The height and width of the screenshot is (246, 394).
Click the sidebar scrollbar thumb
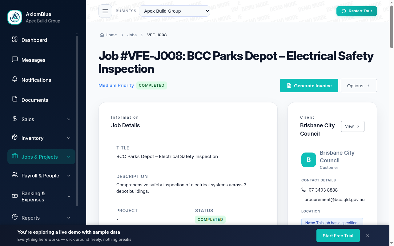(77, 121)
